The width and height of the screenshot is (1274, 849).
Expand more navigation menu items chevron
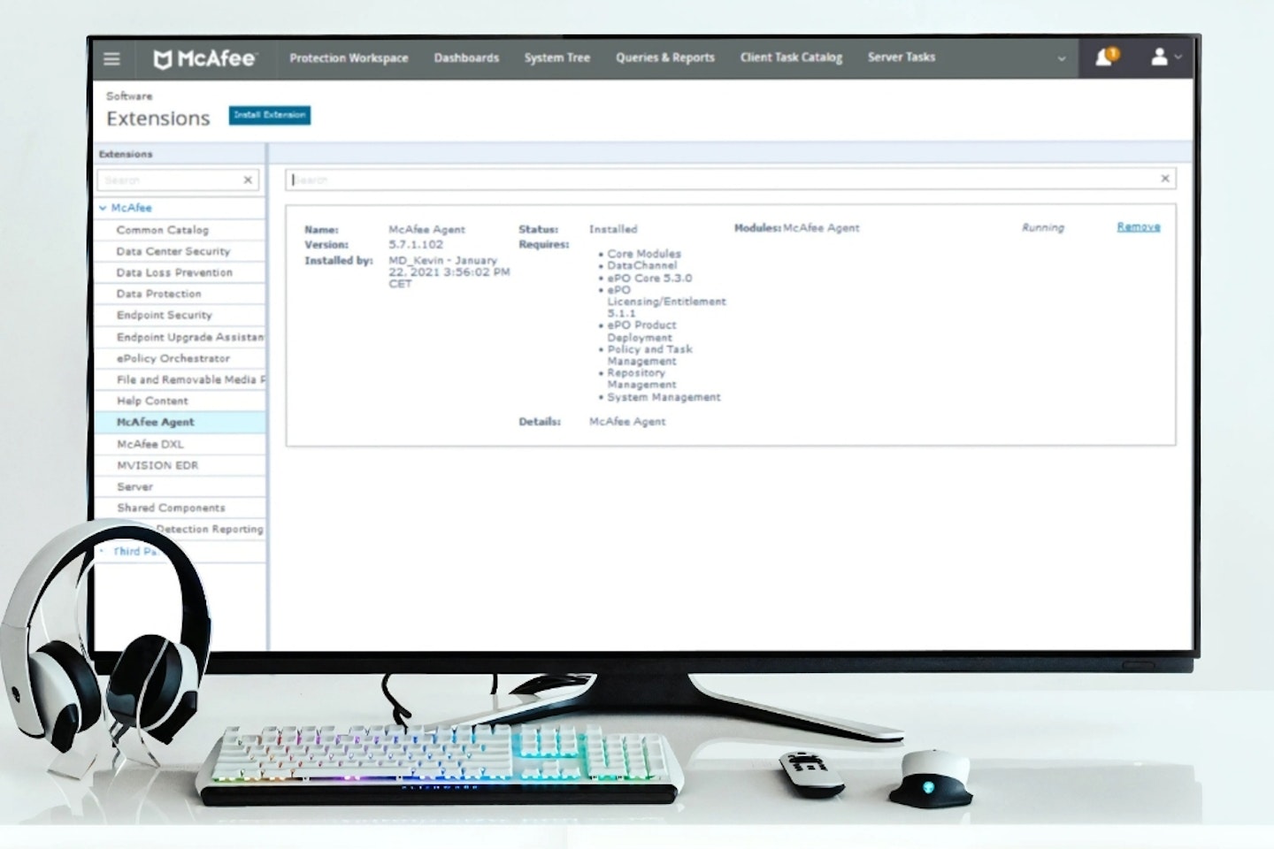(1061, 59)
